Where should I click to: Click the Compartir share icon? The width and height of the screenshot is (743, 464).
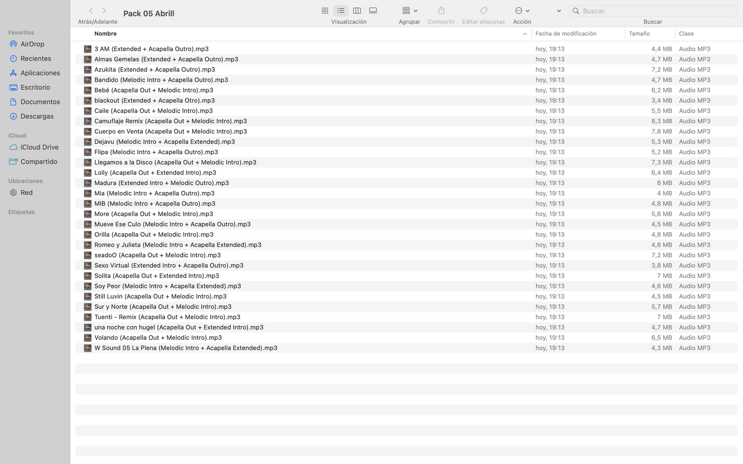441,11
